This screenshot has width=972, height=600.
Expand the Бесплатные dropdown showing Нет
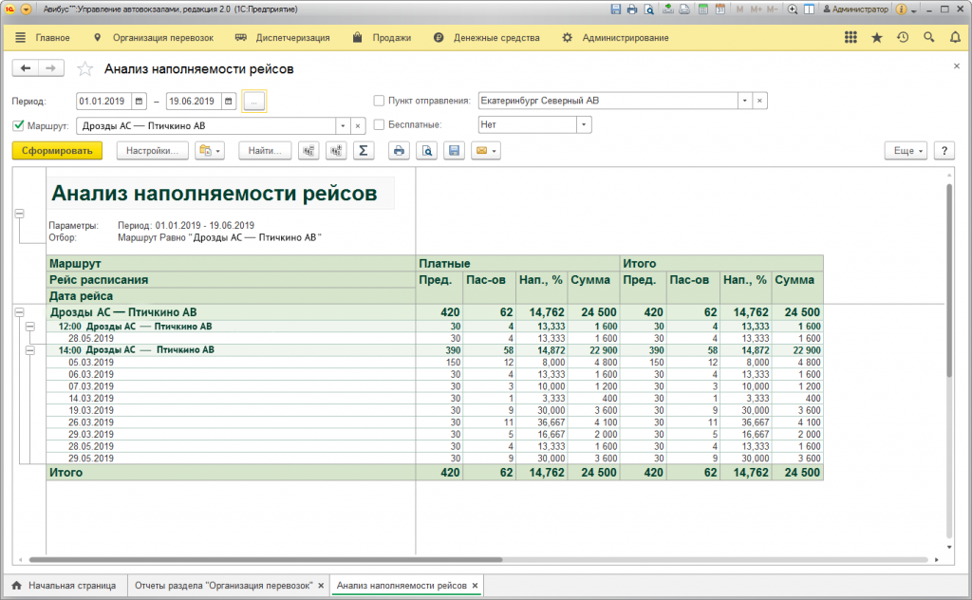pos(583,125)
